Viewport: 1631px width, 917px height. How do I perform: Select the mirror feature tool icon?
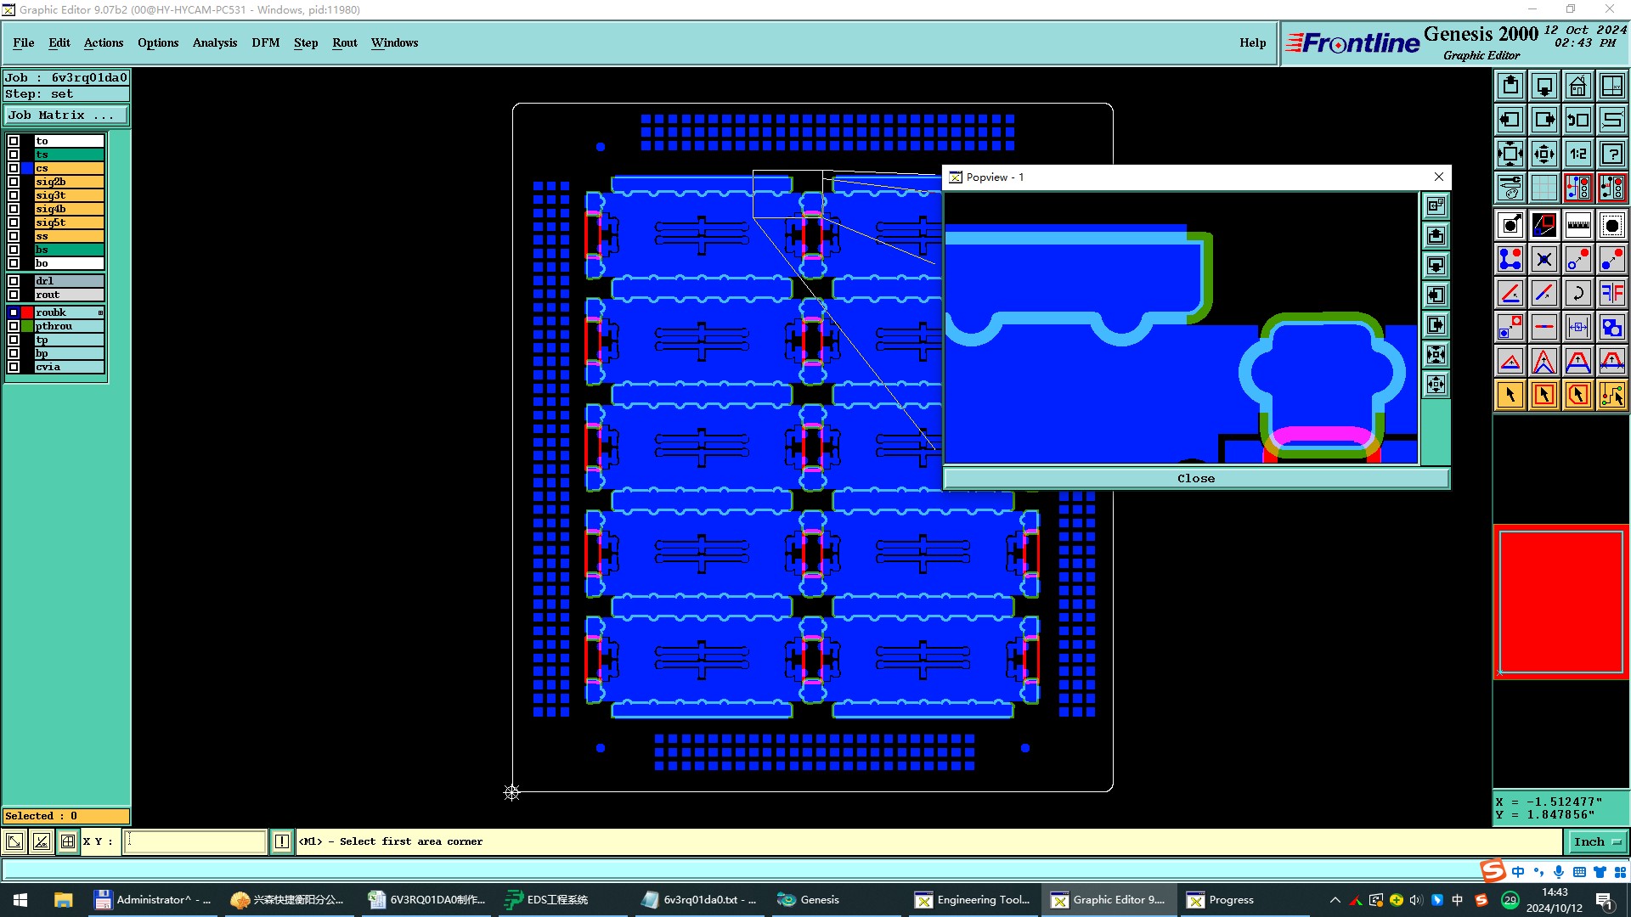(1611, 293)
